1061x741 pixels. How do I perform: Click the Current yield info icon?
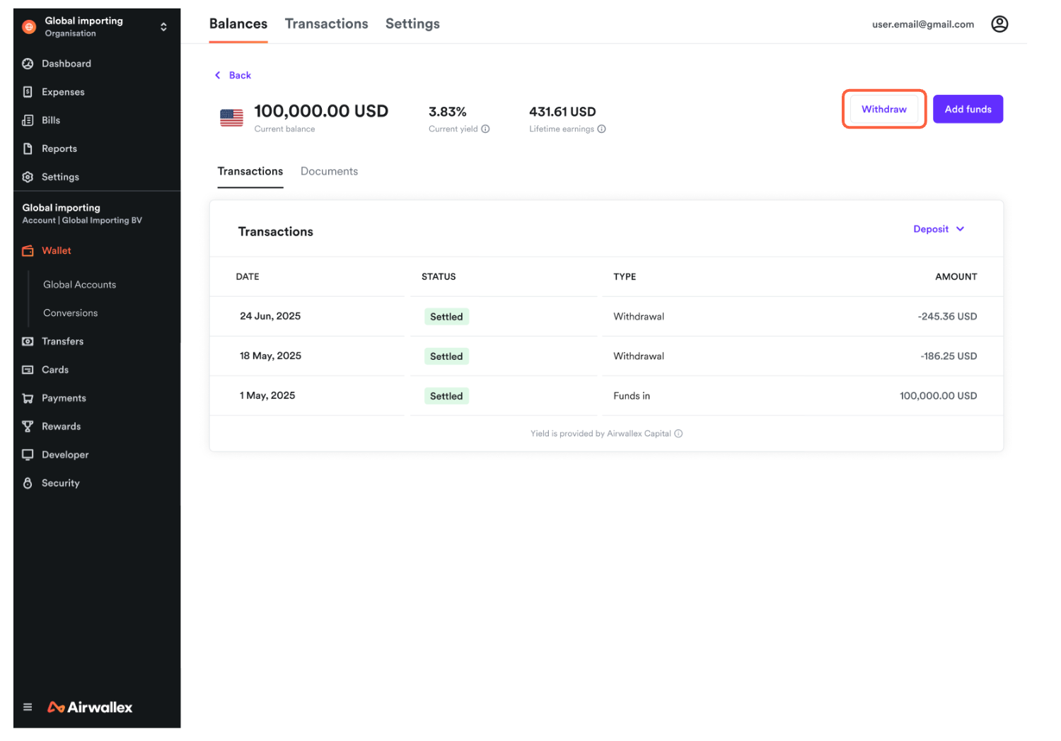click(x=485, y=129)
